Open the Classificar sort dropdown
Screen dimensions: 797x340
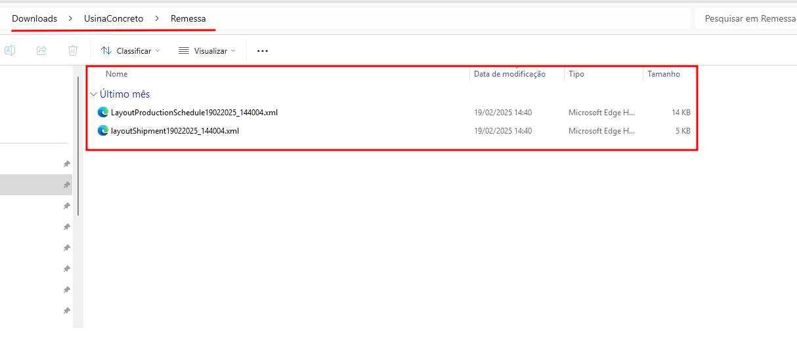pos(131,50)
